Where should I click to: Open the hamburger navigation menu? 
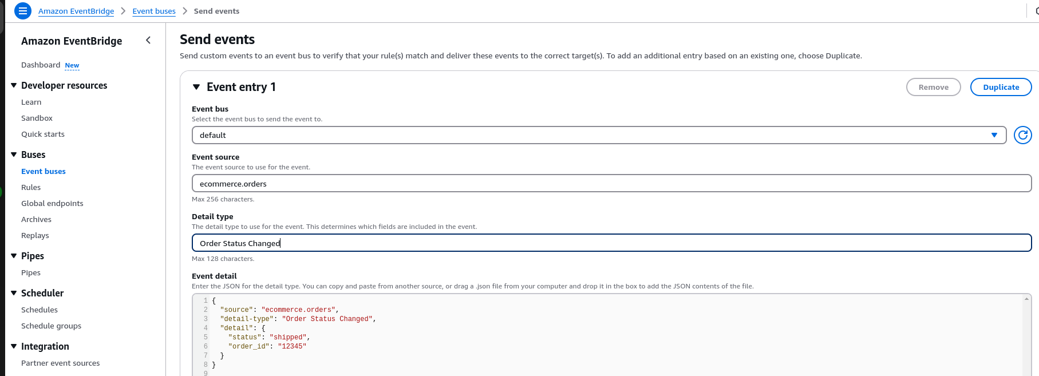click(x=23, y=11)
